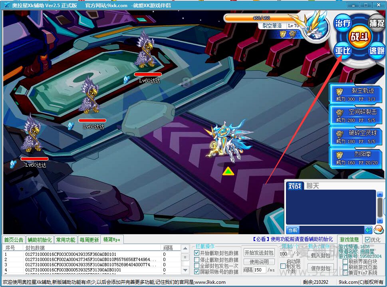Image resolution: width=387 pixels, height=287 pixels.
Task: Enable 兼容Win7系统 checkbox
Action: [345, 273]
